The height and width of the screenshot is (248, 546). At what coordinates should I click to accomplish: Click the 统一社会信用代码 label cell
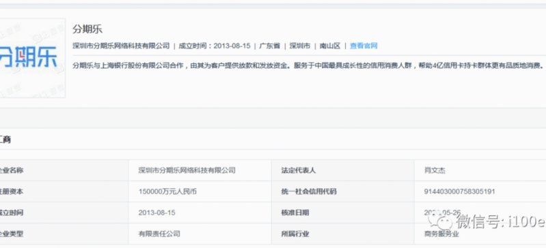pyautogui.click(x=342, y=191)
